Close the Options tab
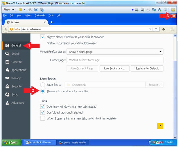The height and width of the screenshot is (147, 178). pos(45,22)
